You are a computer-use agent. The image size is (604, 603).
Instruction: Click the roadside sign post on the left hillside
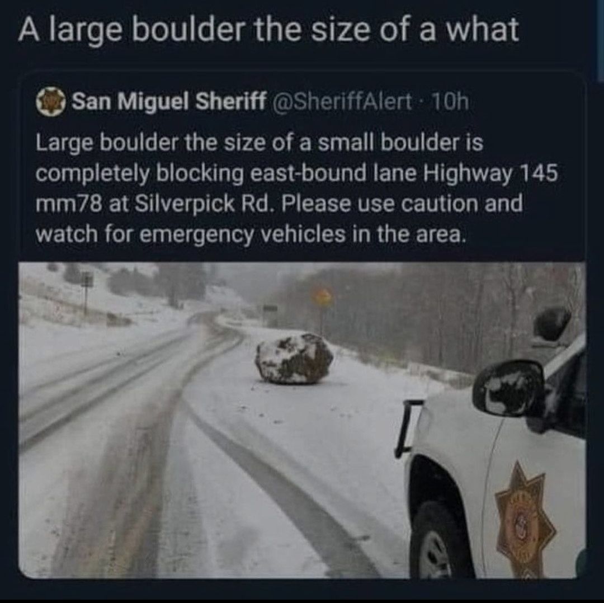tap(87, 293)
